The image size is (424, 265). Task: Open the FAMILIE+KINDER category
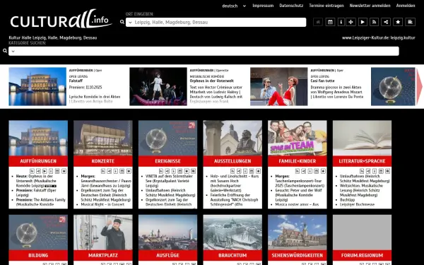coord(298,161)
